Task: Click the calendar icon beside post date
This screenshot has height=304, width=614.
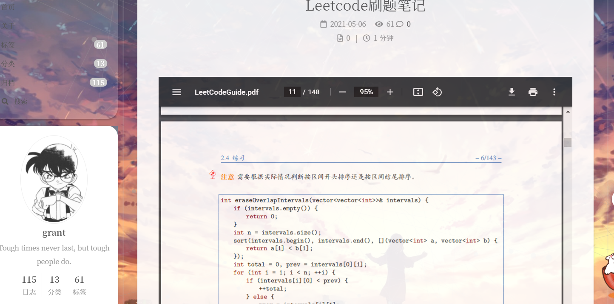Action: [x=324, y=24]
